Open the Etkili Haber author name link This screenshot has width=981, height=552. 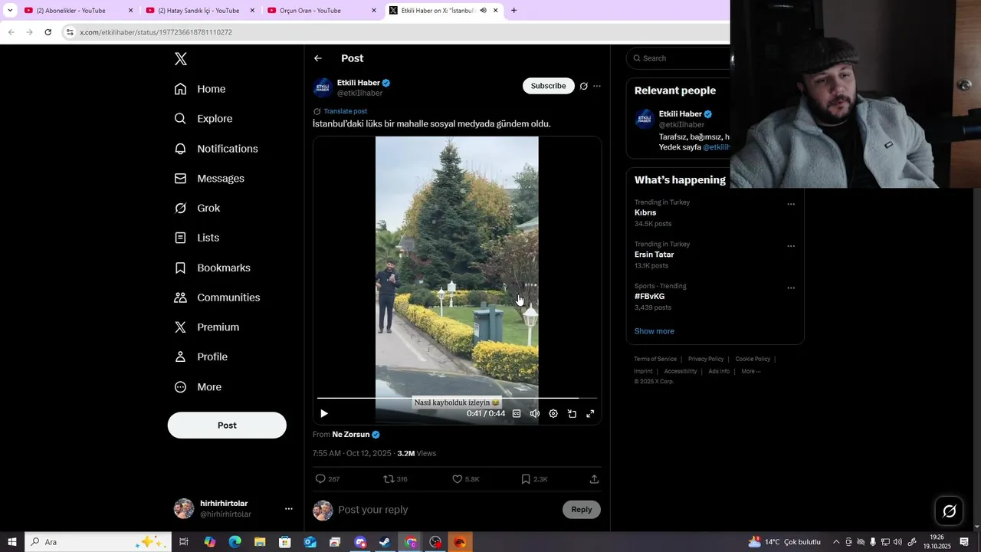[359, 83]
